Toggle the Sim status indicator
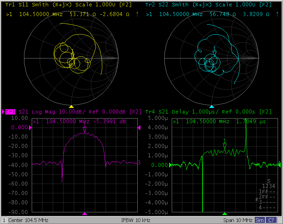 click(259, 220)
